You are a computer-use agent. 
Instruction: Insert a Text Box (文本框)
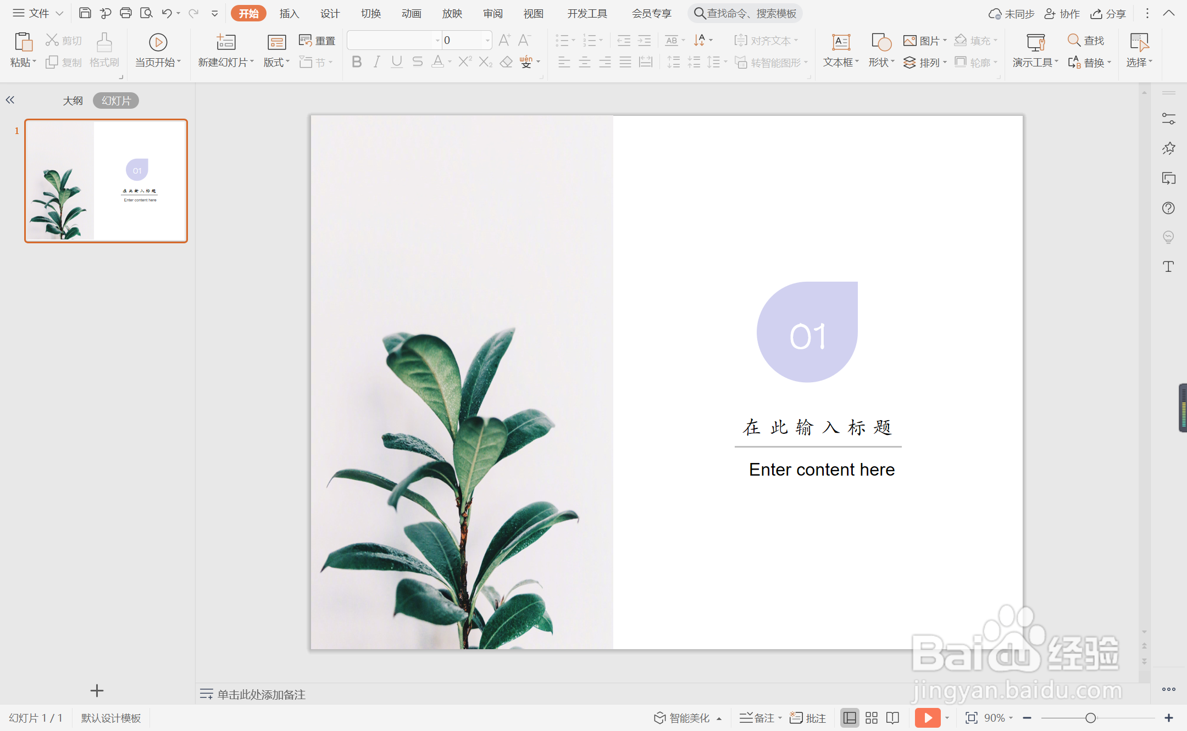[x=841, y=51]
